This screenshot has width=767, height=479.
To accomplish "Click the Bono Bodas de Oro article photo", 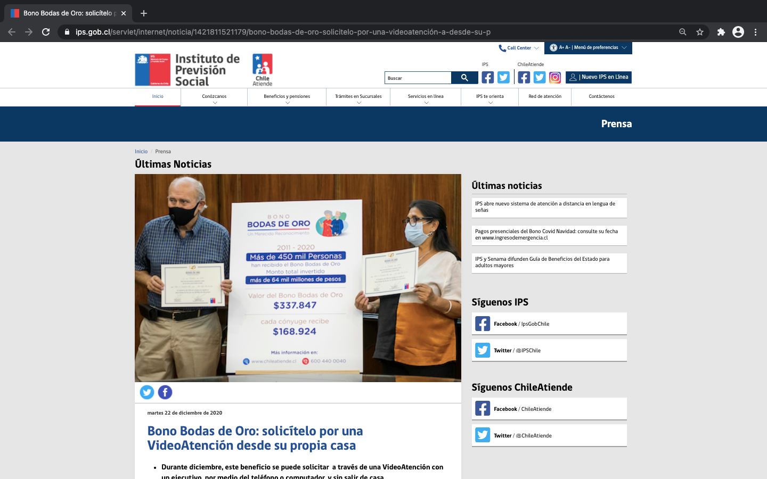I will [x=298, y=278].
